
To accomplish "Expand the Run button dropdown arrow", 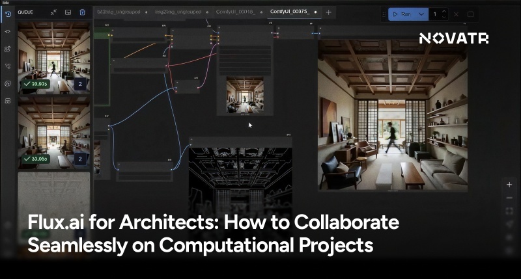I will [422, 14].
